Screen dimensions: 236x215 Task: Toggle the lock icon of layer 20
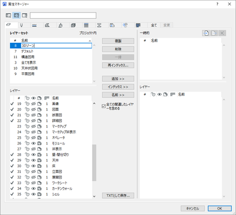click(x=27, y=109)
